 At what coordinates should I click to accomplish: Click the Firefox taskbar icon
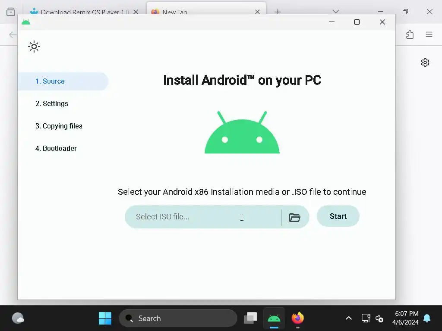pyautogui.click(x=298, y=319)
